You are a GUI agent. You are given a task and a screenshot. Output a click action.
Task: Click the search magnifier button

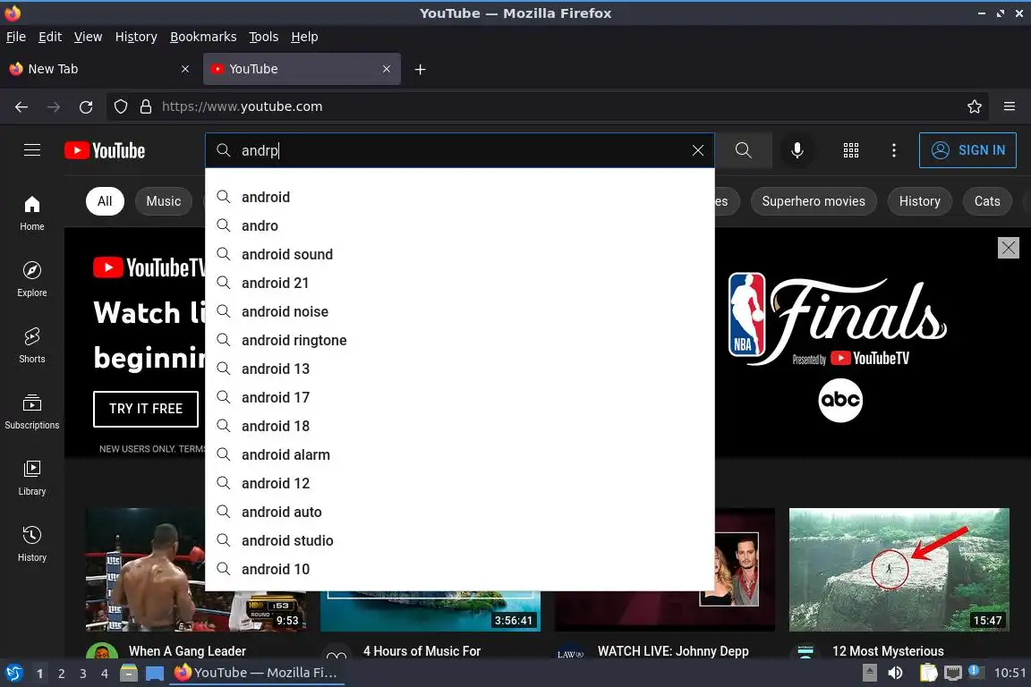pyautogui.click(x=743, y=150)
